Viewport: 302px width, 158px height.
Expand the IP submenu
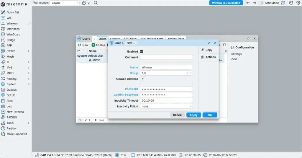click(x=29, y=62)
